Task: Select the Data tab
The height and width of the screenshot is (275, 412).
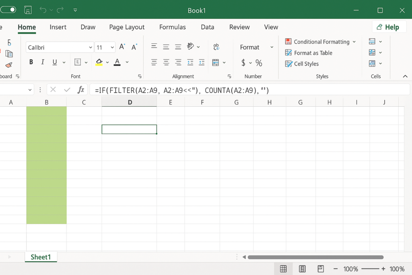Action: coord(207,27)
